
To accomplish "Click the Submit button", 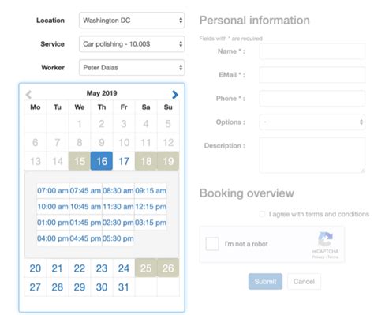I will [265, 281].
